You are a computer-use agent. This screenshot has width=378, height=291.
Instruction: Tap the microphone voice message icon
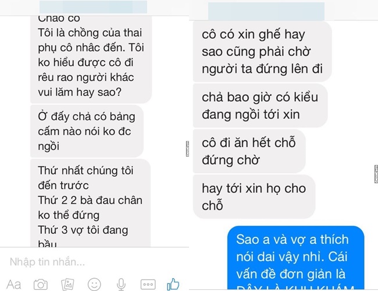(x=121, y=285)
